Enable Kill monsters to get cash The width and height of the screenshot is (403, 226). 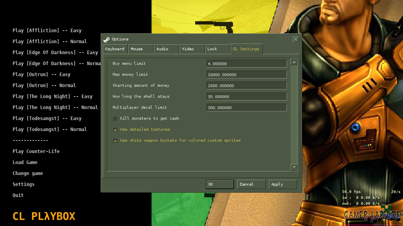click(115, 118)
